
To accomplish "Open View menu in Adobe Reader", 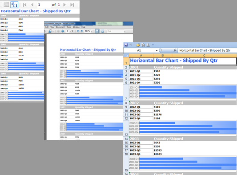I will (x=52, y=27).
